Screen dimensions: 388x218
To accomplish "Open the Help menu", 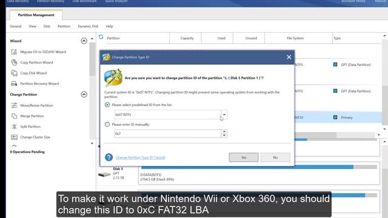I will (109, 26).
